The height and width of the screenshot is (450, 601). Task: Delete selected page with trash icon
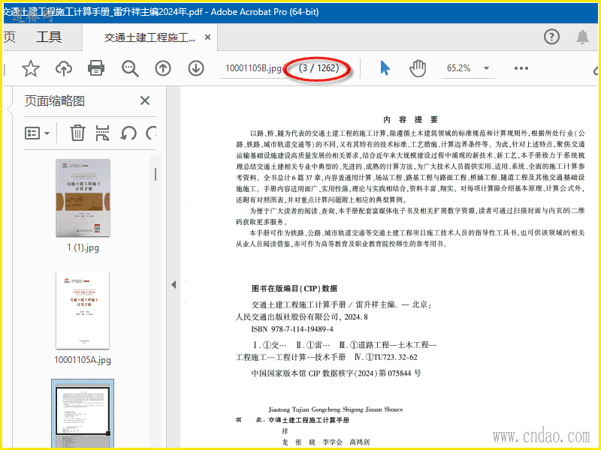pos(77,133)
